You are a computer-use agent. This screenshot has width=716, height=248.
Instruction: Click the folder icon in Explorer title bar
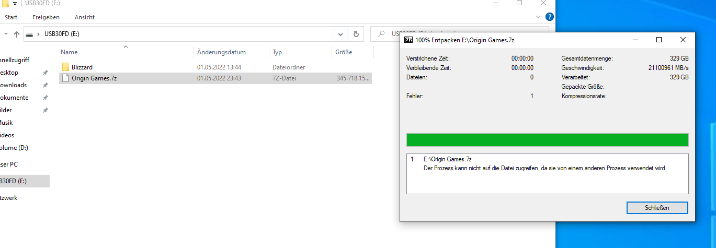[5, 2]
